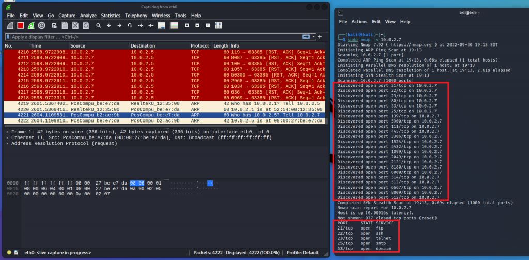Sort packet list by Protocol column
529x260 pixels.
(x=200, y=45)
